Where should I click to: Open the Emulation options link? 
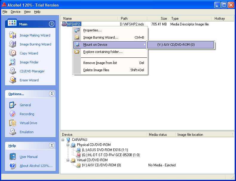click(27, 132)
